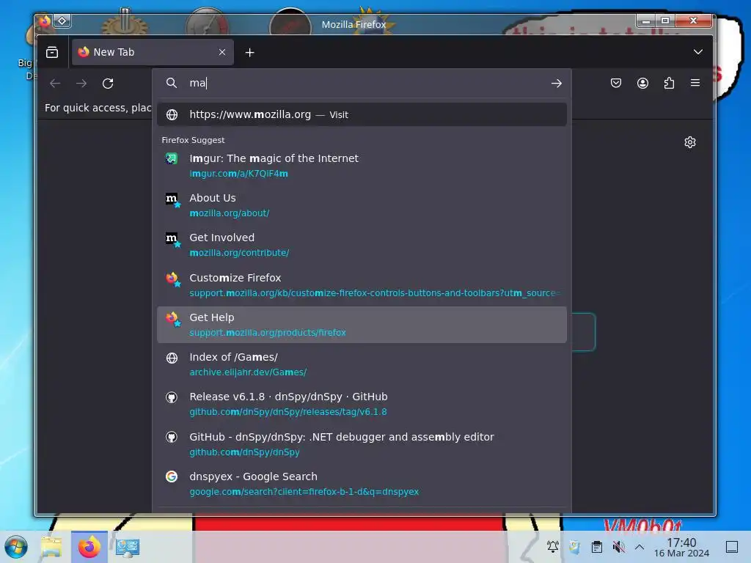Click show desktop button in taskbar
The width and height of the screenshot is (751, 563).
[x=732, y=547]
